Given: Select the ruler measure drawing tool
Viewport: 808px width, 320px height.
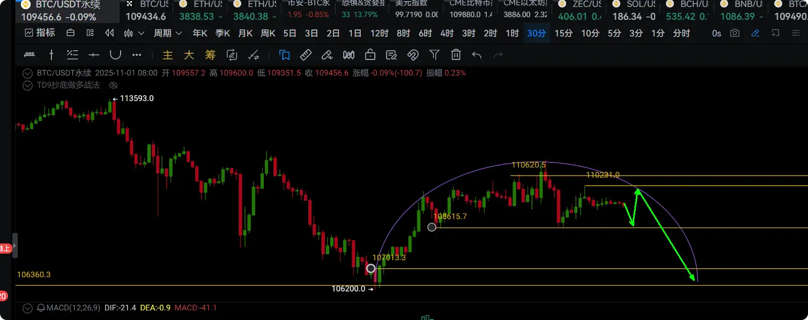Looking at the screenshot, I should point(30,55).
